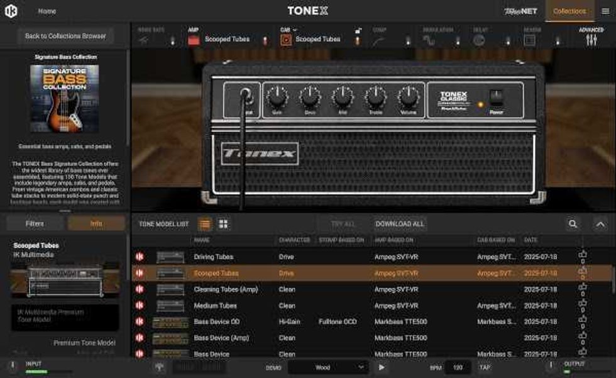The image size is (616, 378).
Task: Expand the CAB selector chevron
Action: (295, 30)
